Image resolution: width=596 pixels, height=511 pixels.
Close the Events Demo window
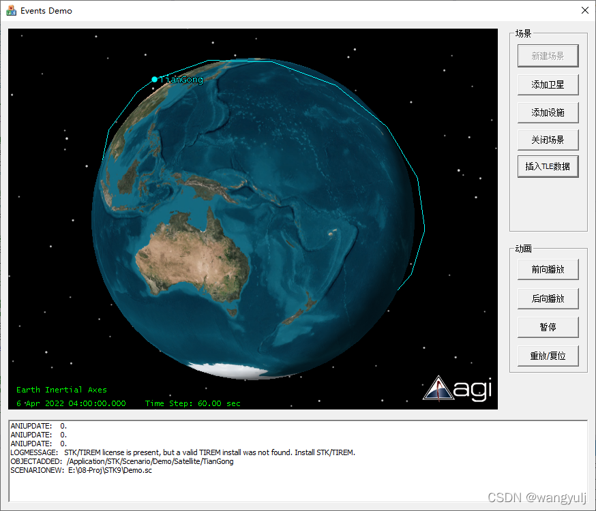pyautogui.click(x=585, y=10)
